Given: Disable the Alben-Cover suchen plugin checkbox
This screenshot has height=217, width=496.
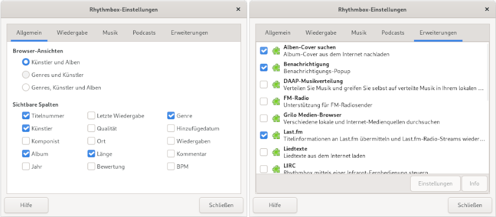Looking at the screenshot, I should tap(264, 51).
